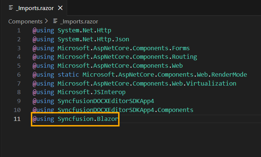261x157 pixels.
Task: Click 'Microsoft.AspNetCore.Components.Routing' text
Action: point(127,57)
